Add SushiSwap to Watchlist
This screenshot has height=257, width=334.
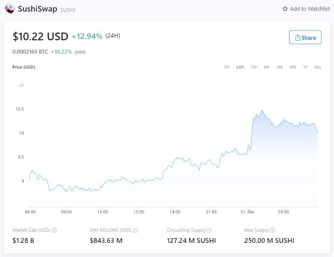tap(306, 9)
